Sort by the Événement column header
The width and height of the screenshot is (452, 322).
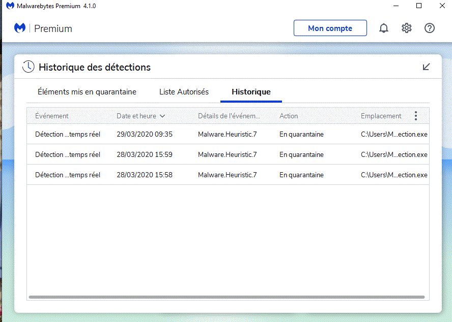tap(52, 116)
